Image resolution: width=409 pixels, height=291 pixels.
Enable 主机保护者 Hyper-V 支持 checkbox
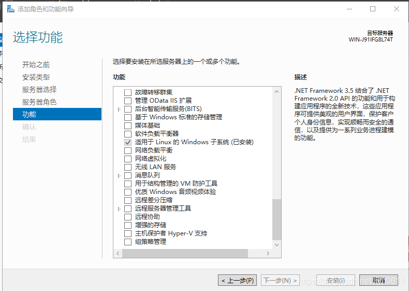(x=128, y=233)
